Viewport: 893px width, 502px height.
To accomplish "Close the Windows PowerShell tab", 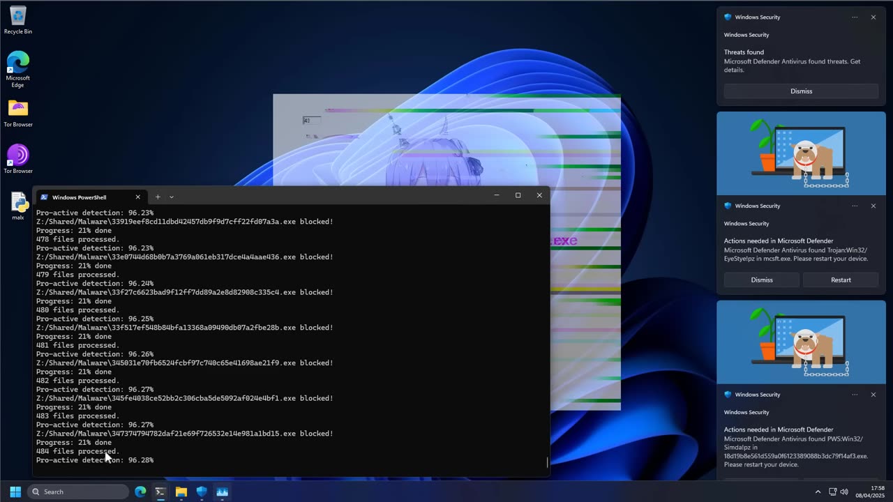I will (137, 197).
